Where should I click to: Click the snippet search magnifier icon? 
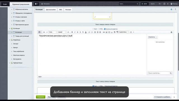tap(171, 73)
